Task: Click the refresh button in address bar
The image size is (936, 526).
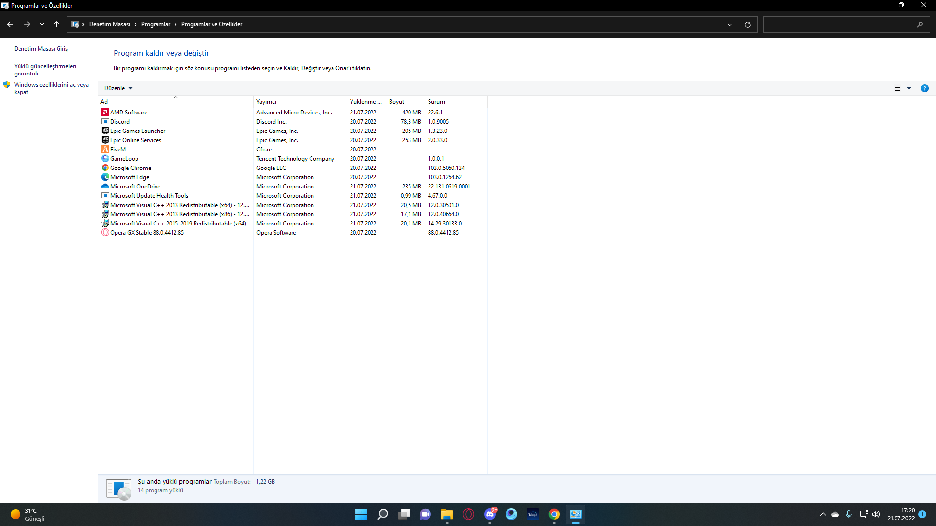Action: (x=747, y=24)
